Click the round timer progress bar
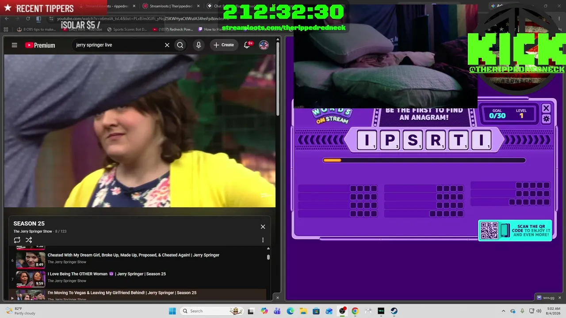566x318 pixels. [x=424, y=160]
